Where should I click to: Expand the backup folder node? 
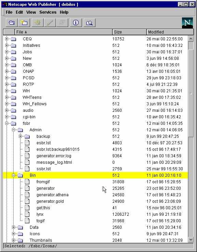(x=20, y=136)
